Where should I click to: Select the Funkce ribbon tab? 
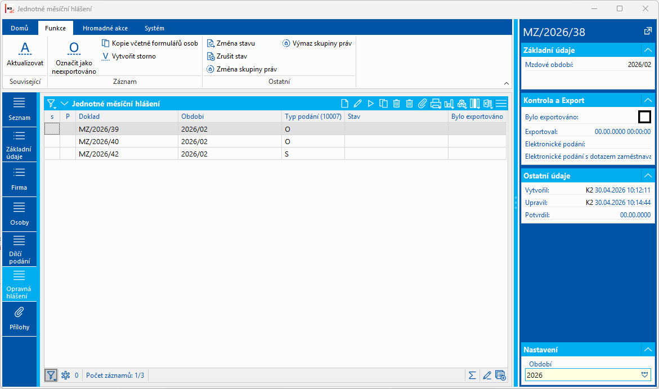(x=56, y=28)
